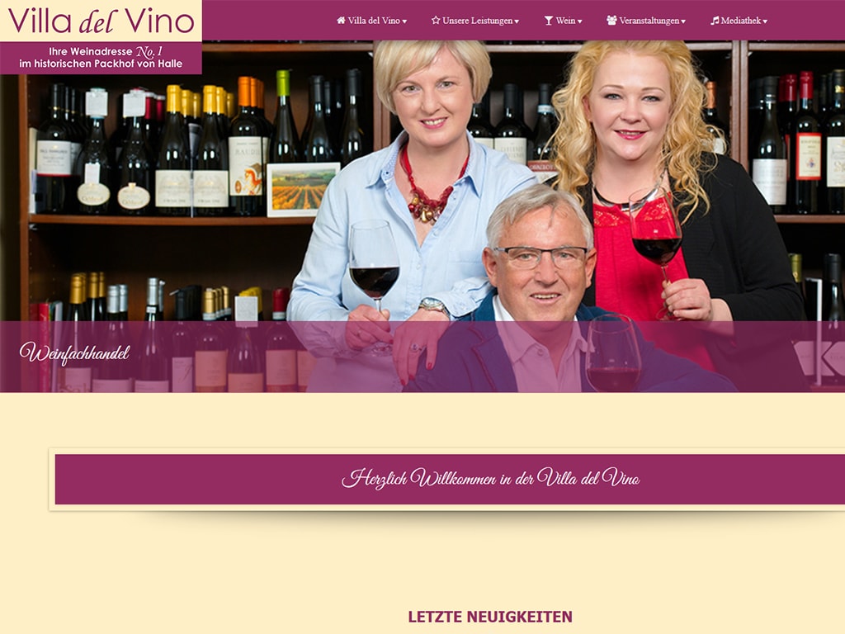This screenshot has height=634, width=845.
Task: Expand the Mediathek dropdown arrow
Action: 765,21
